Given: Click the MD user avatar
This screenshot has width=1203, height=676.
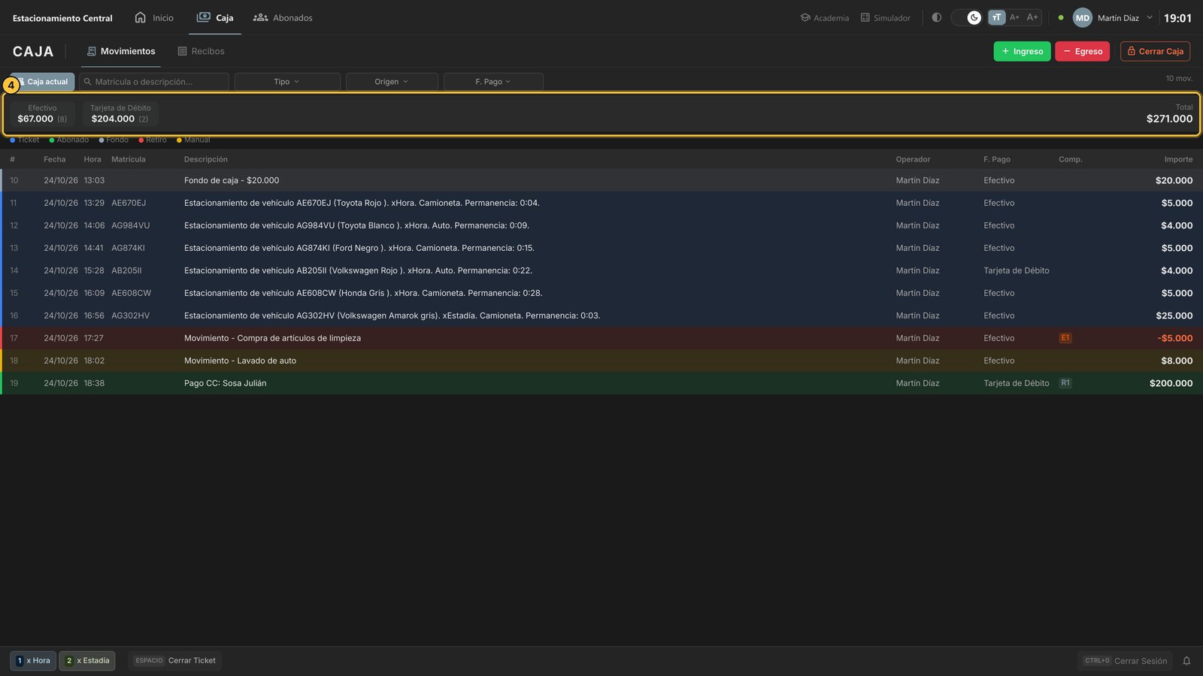Looking at the screenshot, I should 1082,18.
